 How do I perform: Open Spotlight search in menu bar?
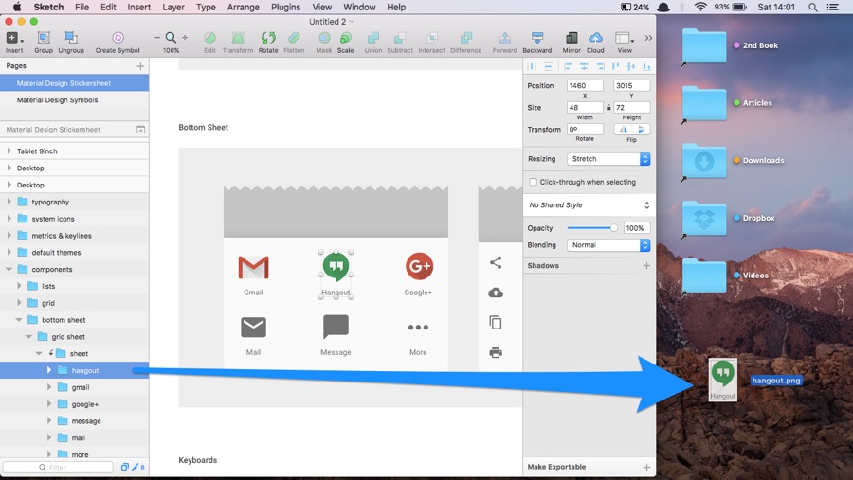[813, 7]
